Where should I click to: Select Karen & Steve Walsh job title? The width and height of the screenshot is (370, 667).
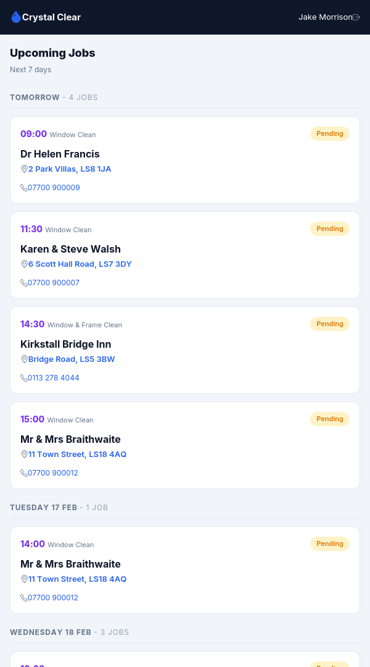click(70, 249)
